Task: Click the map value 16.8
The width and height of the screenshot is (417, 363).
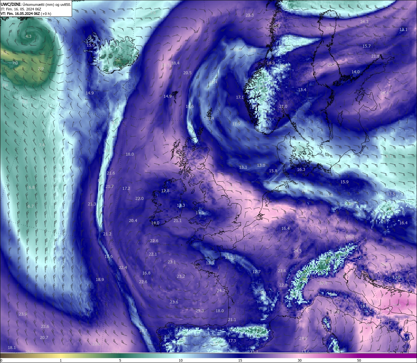Action: 146,273
